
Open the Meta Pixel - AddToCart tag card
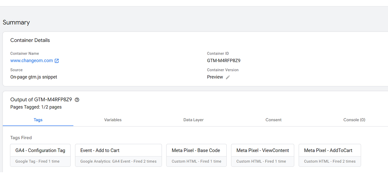click(330, 155)
